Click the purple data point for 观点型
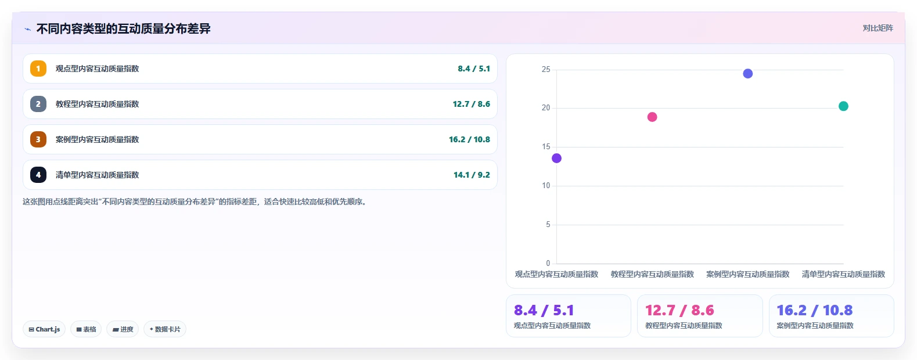Viewport: 917px width, 360px height. (556, 159)
